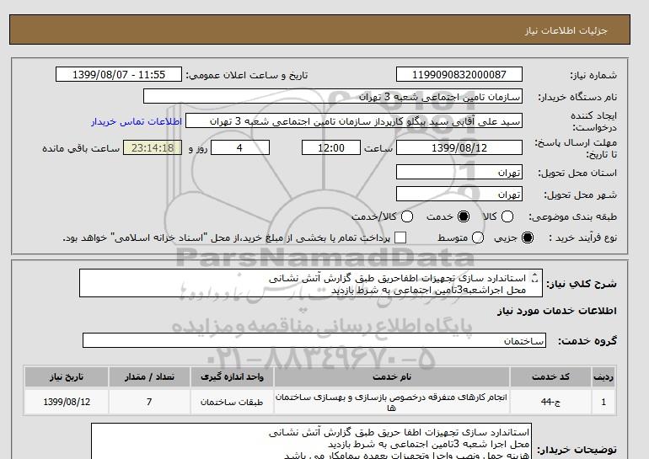Viewport: 649px width, 459px height.
Task: Click the کد خدمت column header
Action: [550, 376]
